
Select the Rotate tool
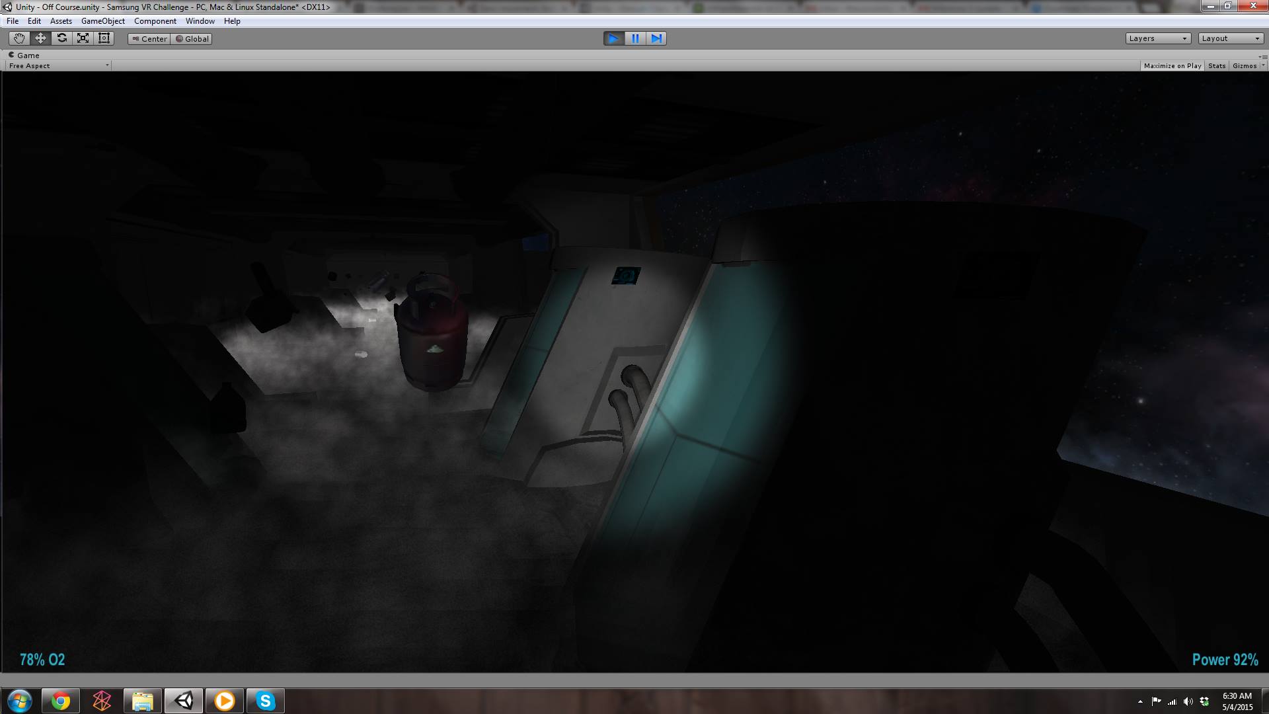61,38
